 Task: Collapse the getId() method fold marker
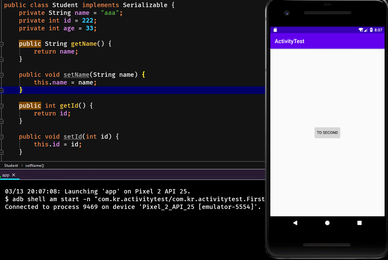coord(2,106)
